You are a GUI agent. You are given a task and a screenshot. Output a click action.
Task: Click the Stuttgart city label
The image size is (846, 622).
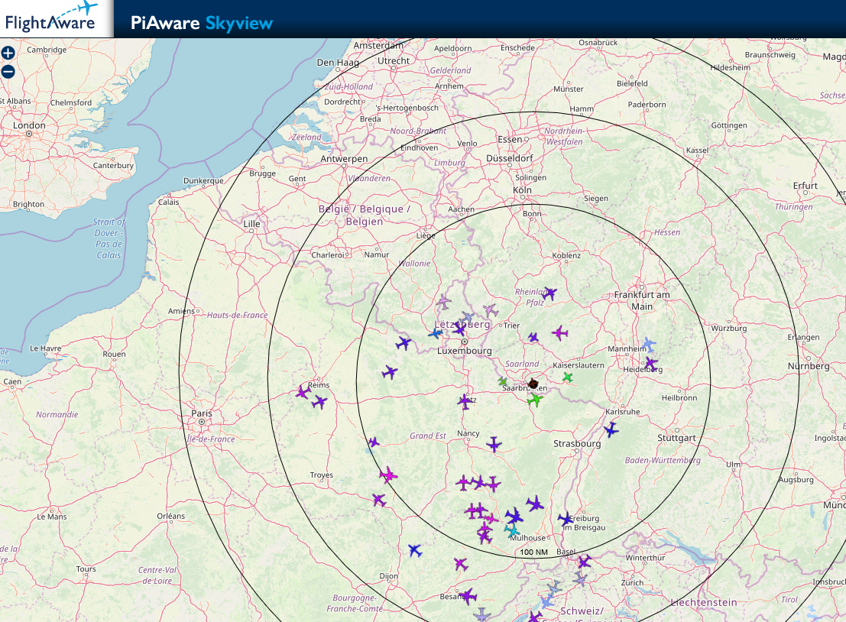click(x=676, y=438)
